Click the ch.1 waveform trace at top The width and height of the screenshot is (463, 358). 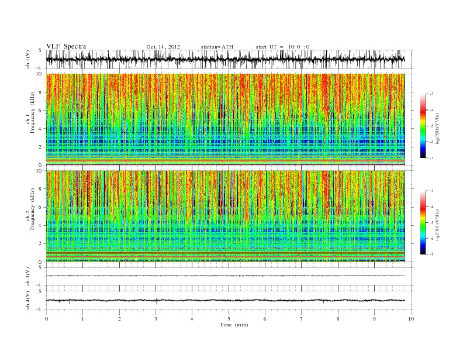click(x=226, y=59)
